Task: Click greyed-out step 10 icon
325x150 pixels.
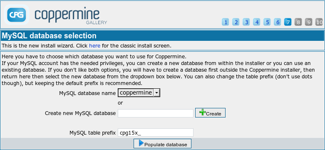Action: [319, 22]
